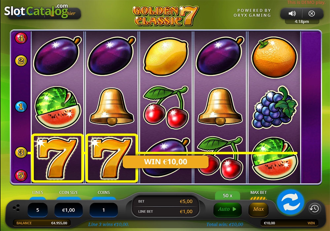The image size is (330, 231).
Task: Set maximum bet with Max button
Action: point(258,209)
